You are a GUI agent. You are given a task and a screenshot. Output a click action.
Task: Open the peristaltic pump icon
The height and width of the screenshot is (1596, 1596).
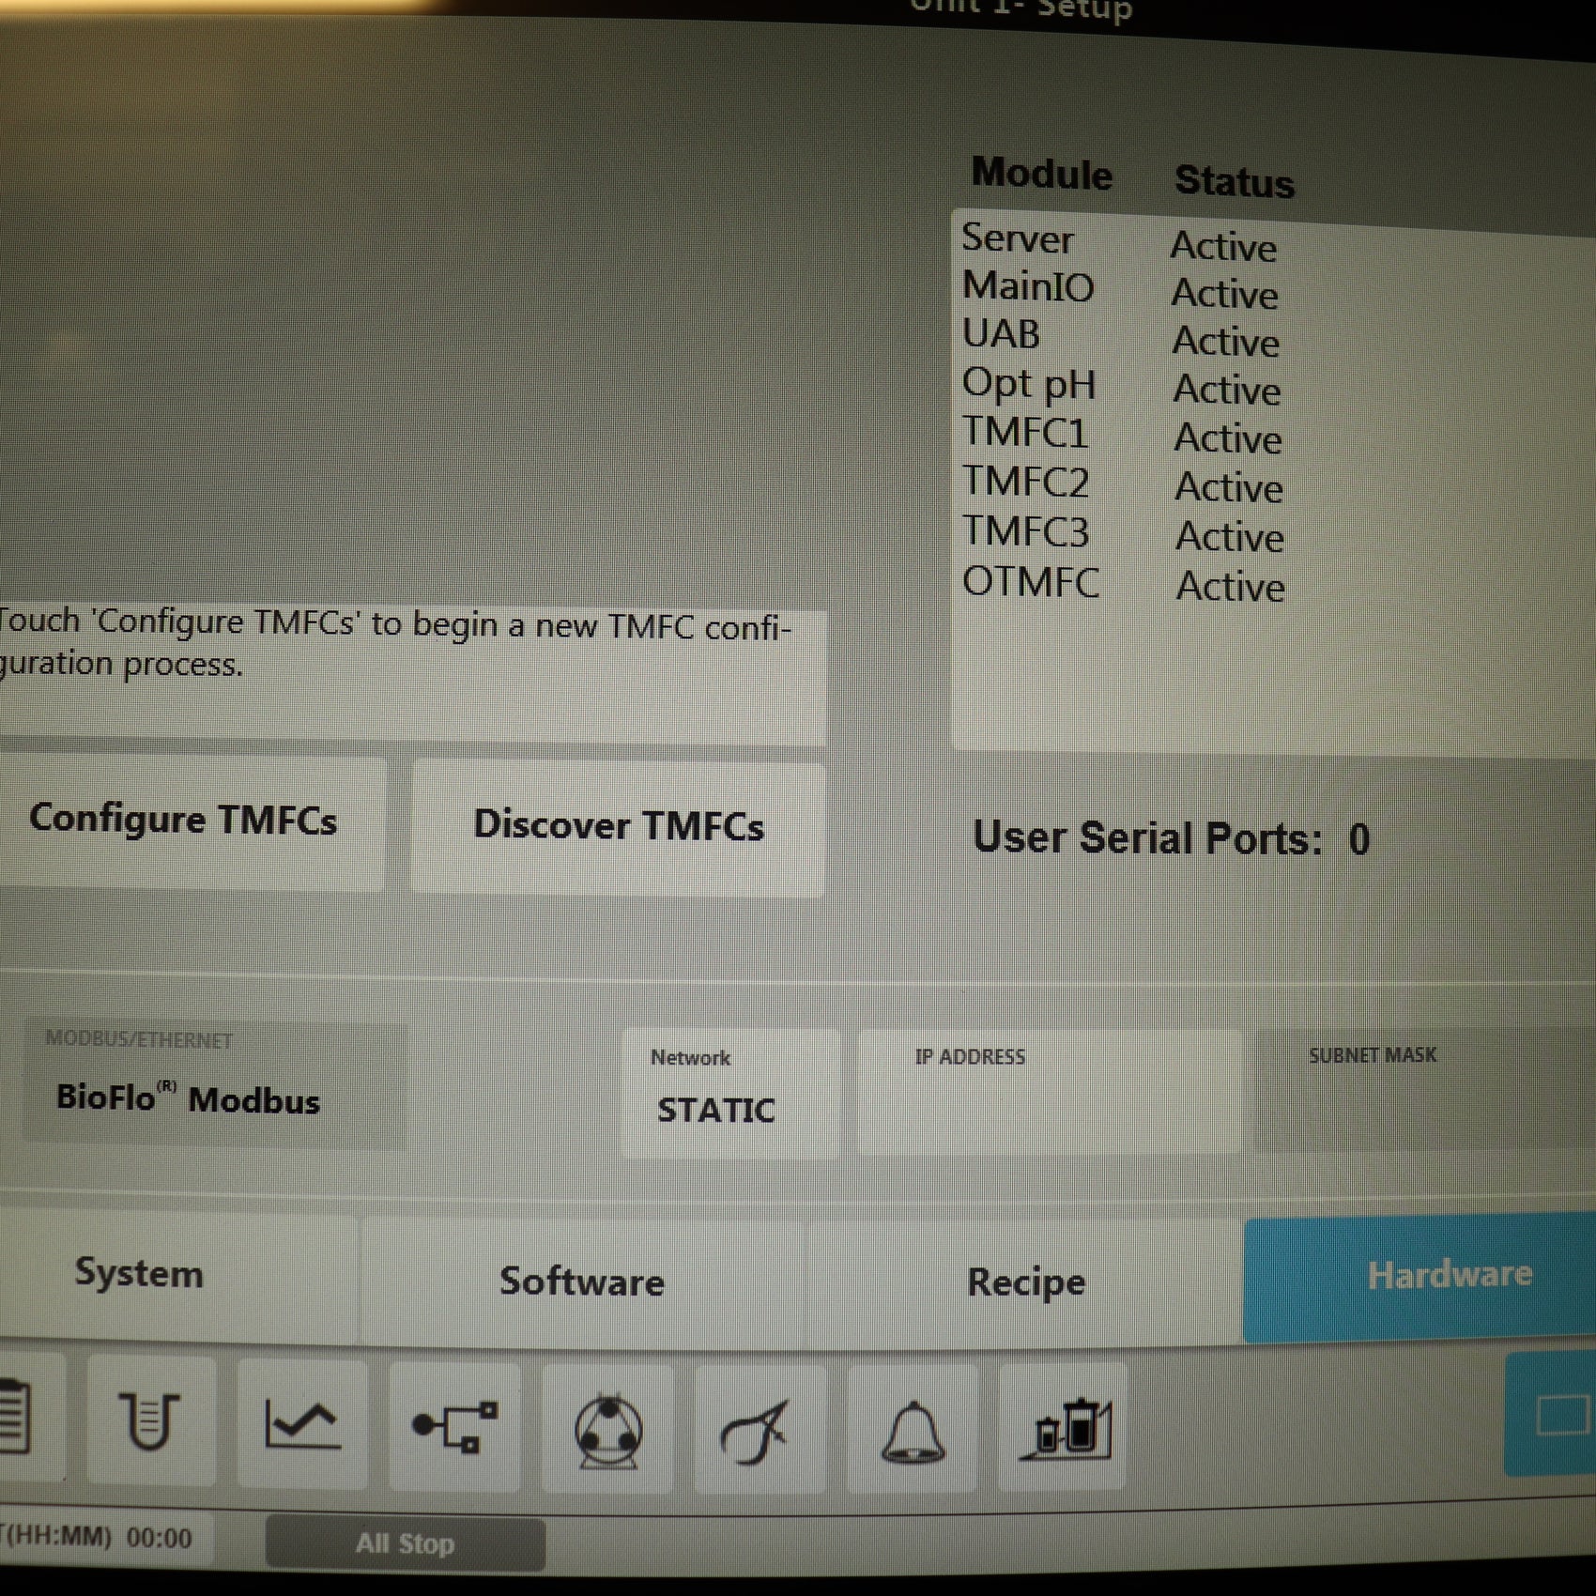tap(607, 1430)
